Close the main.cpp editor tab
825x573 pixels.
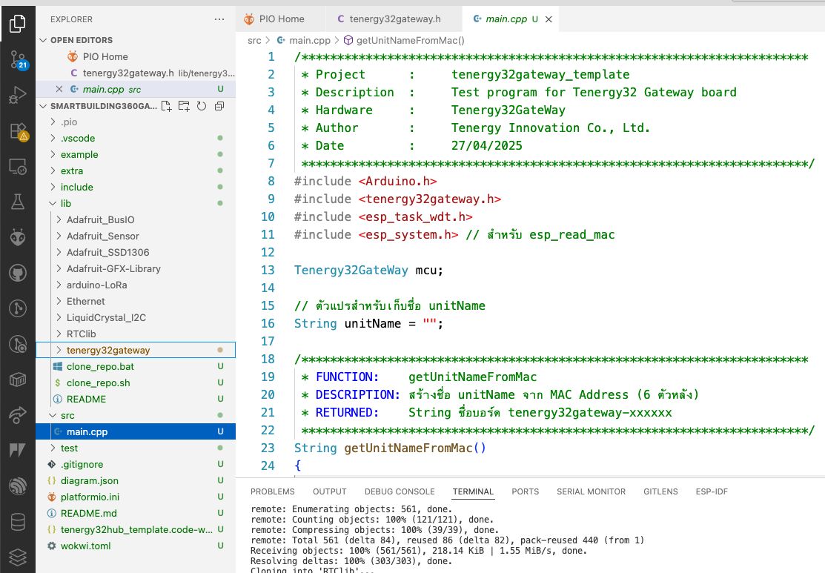pos(549,19)
